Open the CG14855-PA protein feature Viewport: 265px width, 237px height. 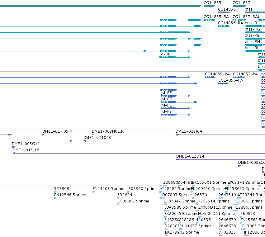pos(210,77)
